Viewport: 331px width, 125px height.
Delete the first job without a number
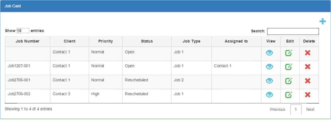[308, 53]
